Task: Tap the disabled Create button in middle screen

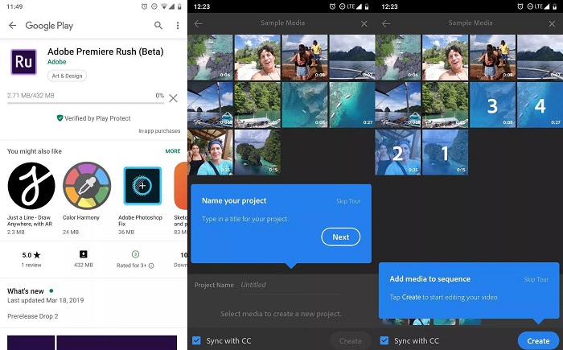Action: pyautogui.click(x=351, y=340)
